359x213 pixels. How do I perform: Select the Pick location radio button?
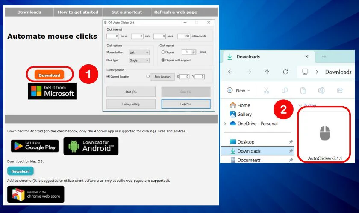148,77
